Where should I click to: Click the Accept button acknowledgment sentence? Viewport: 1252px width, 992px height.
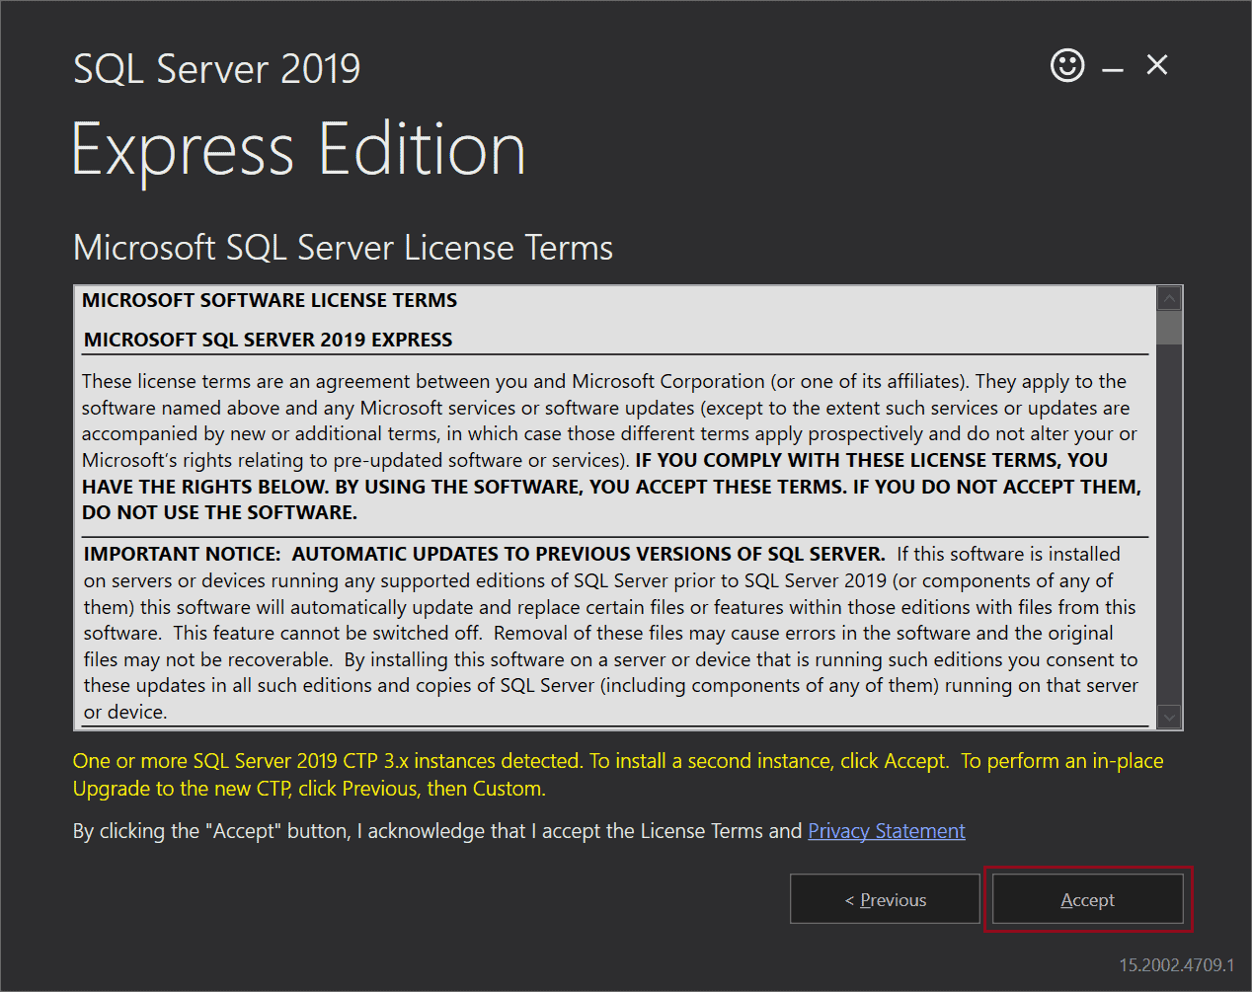[x=436, y=831]
